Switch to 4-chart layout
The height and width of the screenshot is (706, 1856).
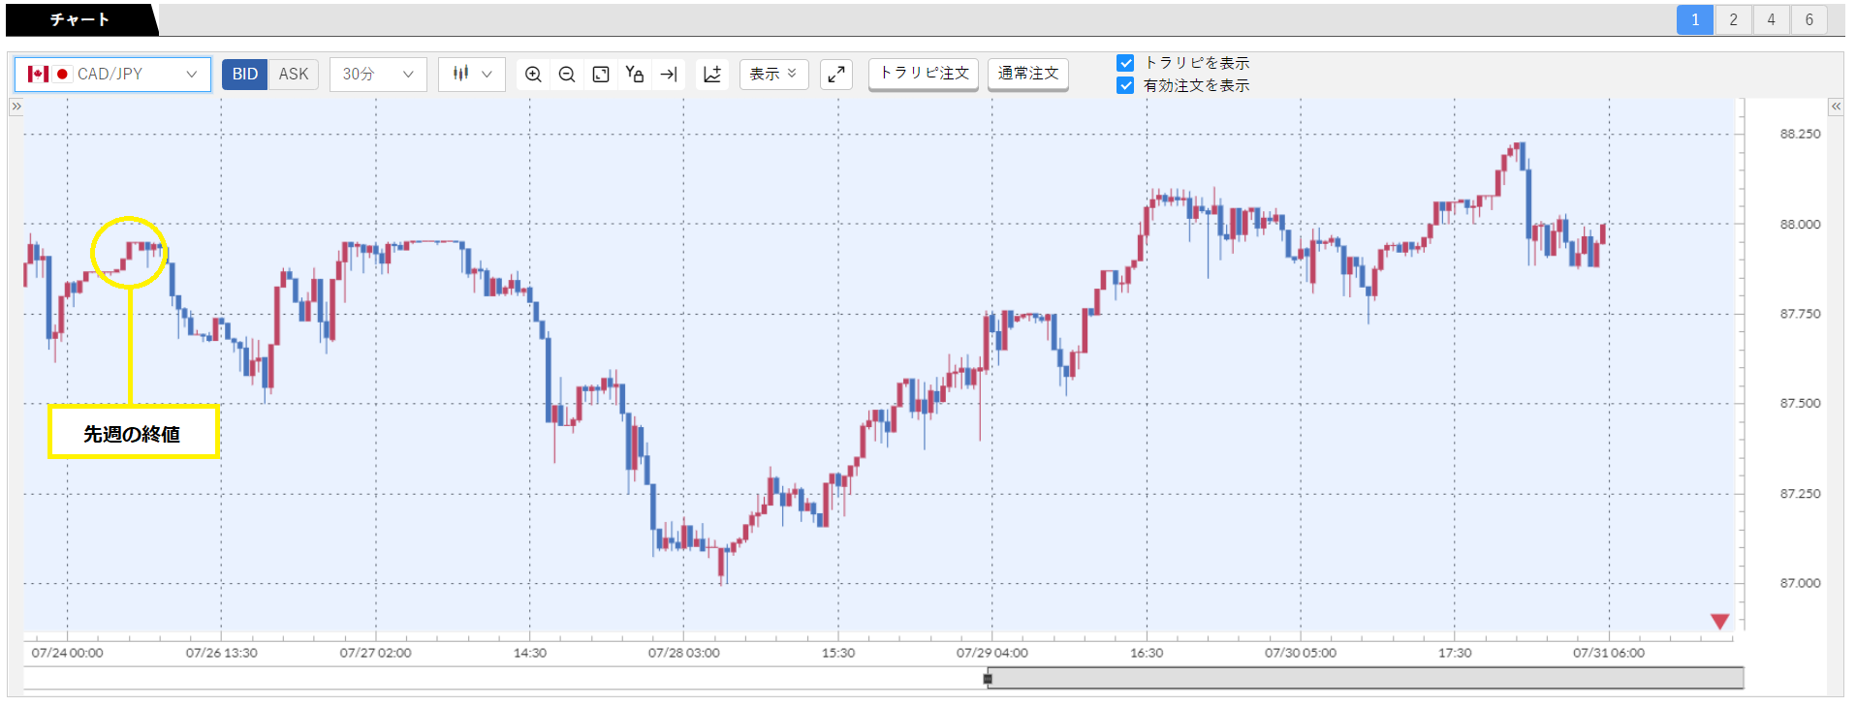[1771, 19]
